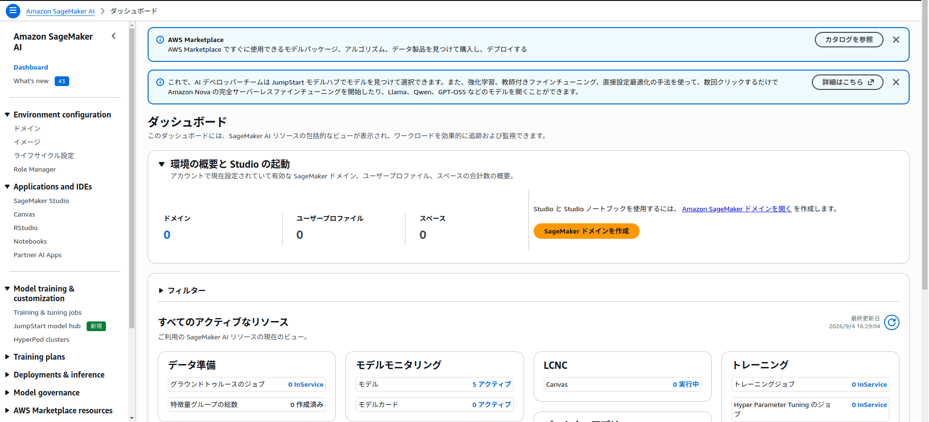Collapse Applications and IDEs nav group
Viewport: 929px width, 422px height.
click(x=7, y=187)
